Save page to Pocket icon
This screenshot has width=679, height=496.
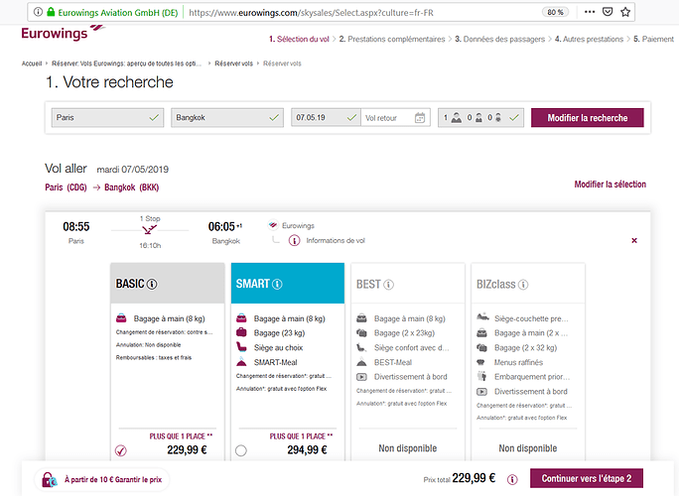[608, 12]
